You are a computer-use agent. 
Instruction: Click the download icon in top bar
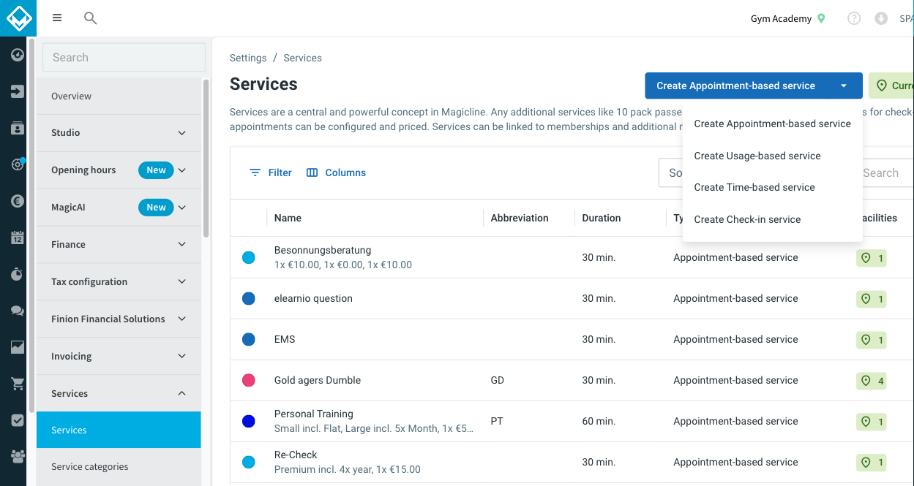coord(881,18)
